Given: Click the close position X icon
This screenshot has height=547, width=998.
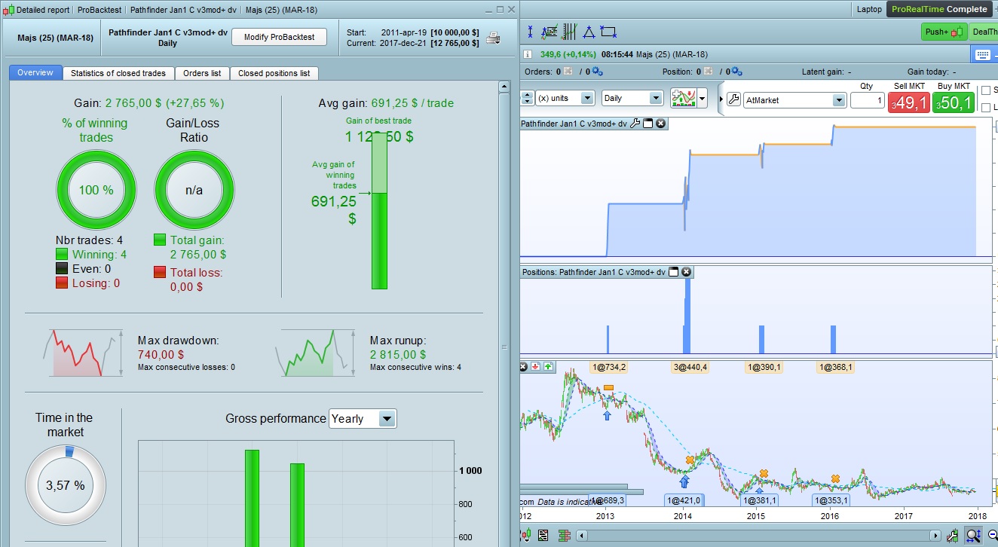Looking at the screenshot, I should click(708, 72).
